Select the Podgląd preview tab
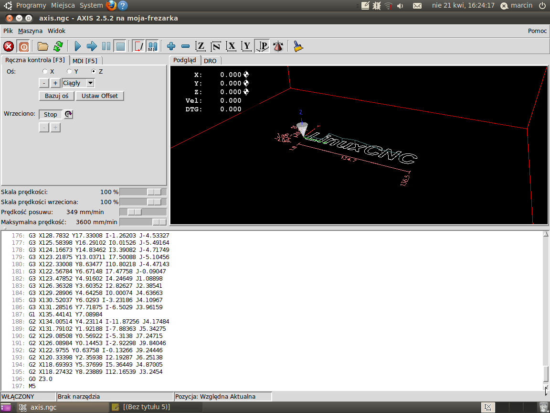550x413 pixels. click(x=185, y=60)
